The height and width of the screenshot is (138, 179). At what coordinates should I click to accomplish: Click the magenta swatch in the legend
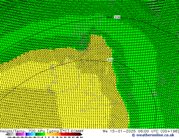[x=23, y=134]
